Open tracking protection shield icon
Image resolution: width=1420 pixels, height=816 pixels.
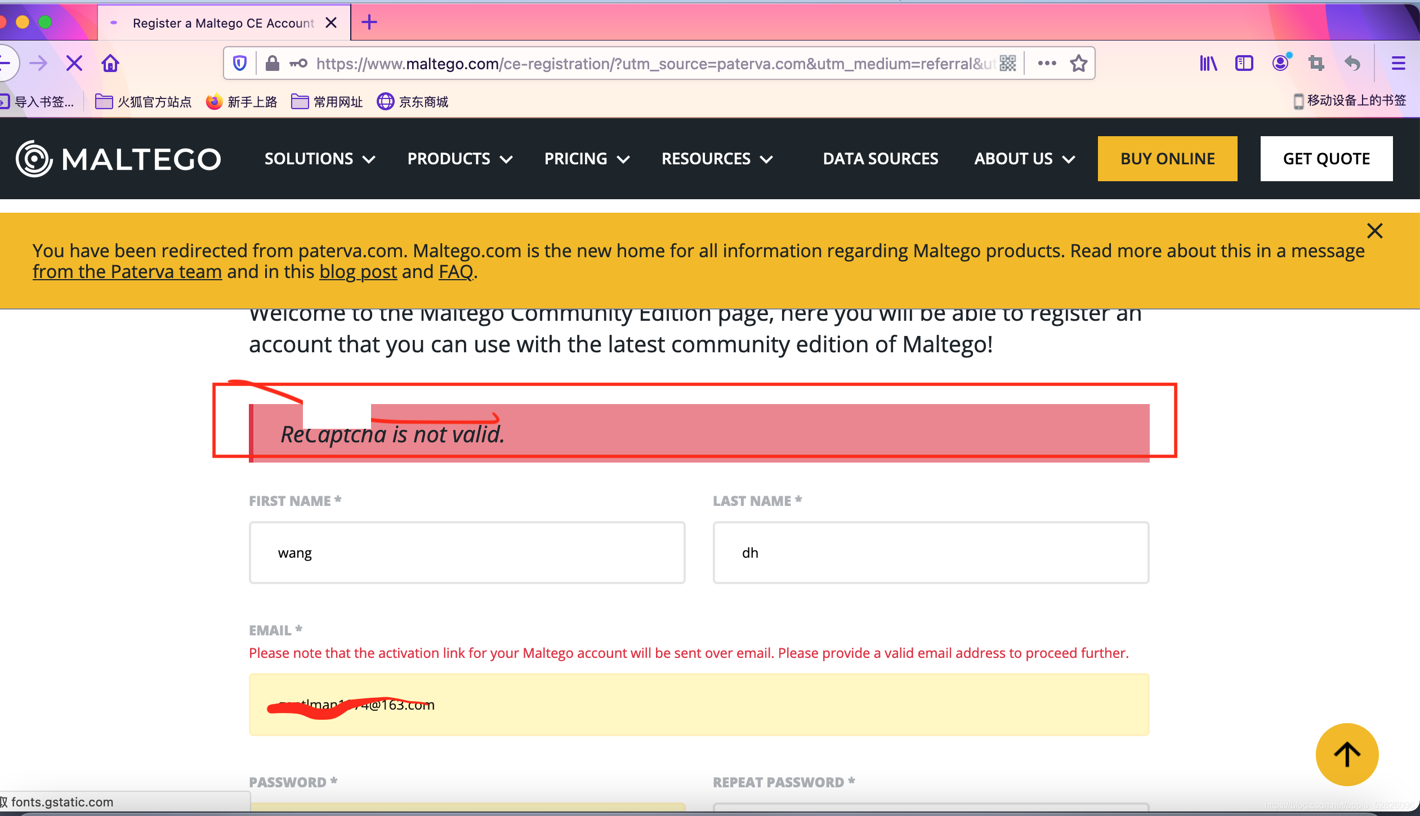coord(240,63)
